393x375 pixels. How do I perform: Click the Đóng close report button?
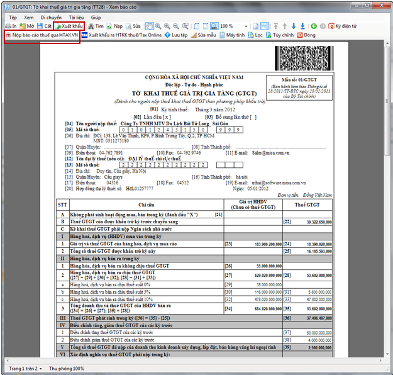click(306, 35)
